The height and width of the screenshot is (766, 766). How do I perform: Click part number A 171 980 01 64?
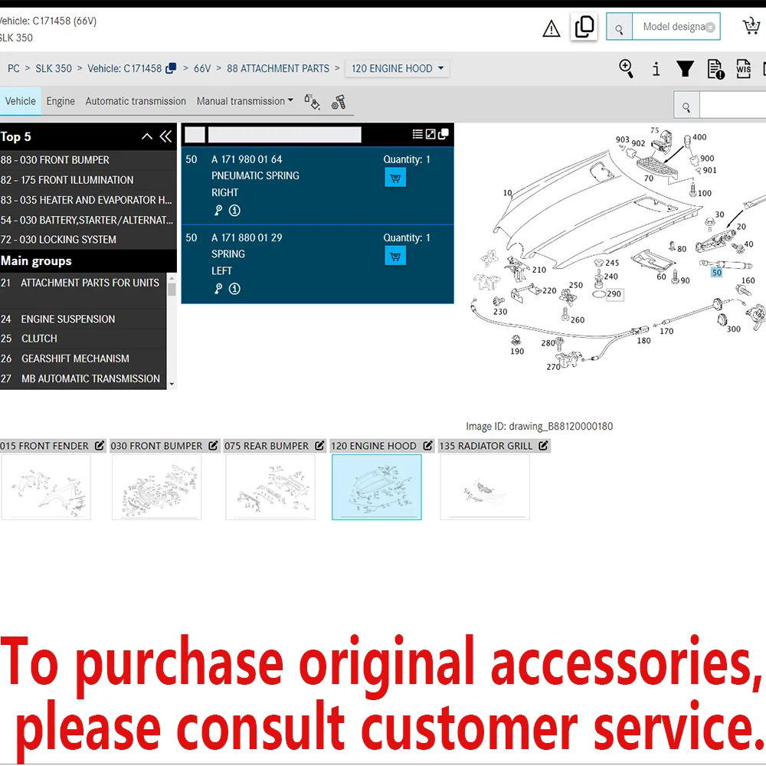247,159
